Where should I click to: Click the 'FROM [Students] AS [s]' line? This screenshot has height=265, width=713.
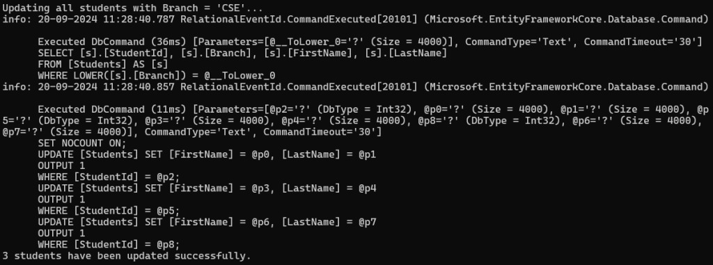(103, 65)
